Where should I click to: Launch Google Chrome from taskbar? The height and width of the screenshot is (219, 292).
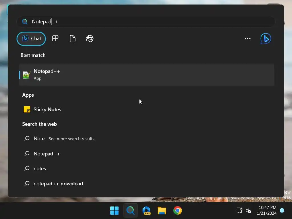click(x=177, y=211)
